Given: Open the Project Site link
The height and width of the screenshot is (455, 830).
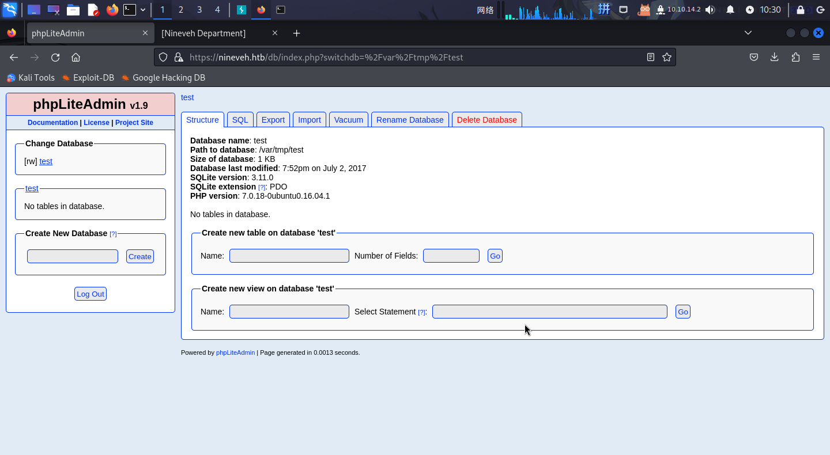Looking at the screenshot, I should [x=134, y=123].
